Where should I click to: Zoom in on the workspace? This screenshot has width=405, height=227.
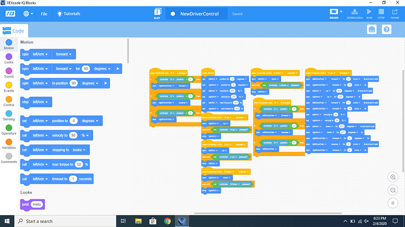point(393,177)
